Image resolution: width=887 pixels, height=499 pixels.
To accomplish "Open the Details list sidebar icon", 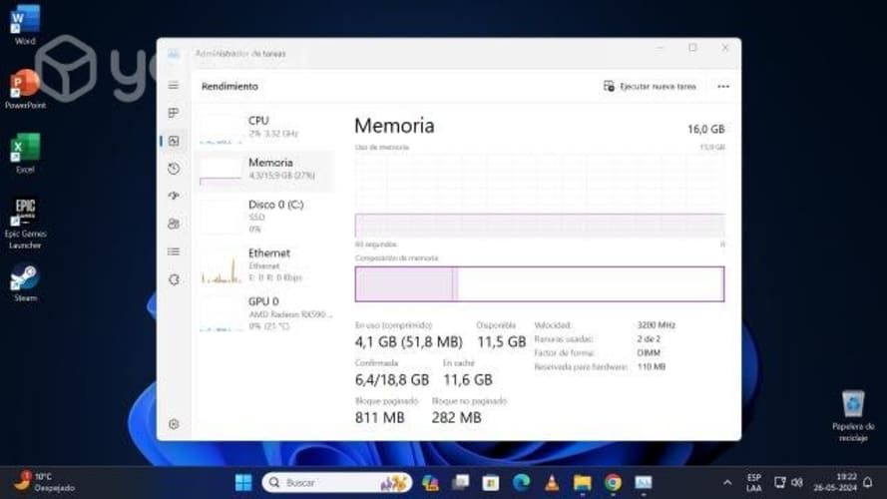I will pyautogui.click(x=174, y=251).
